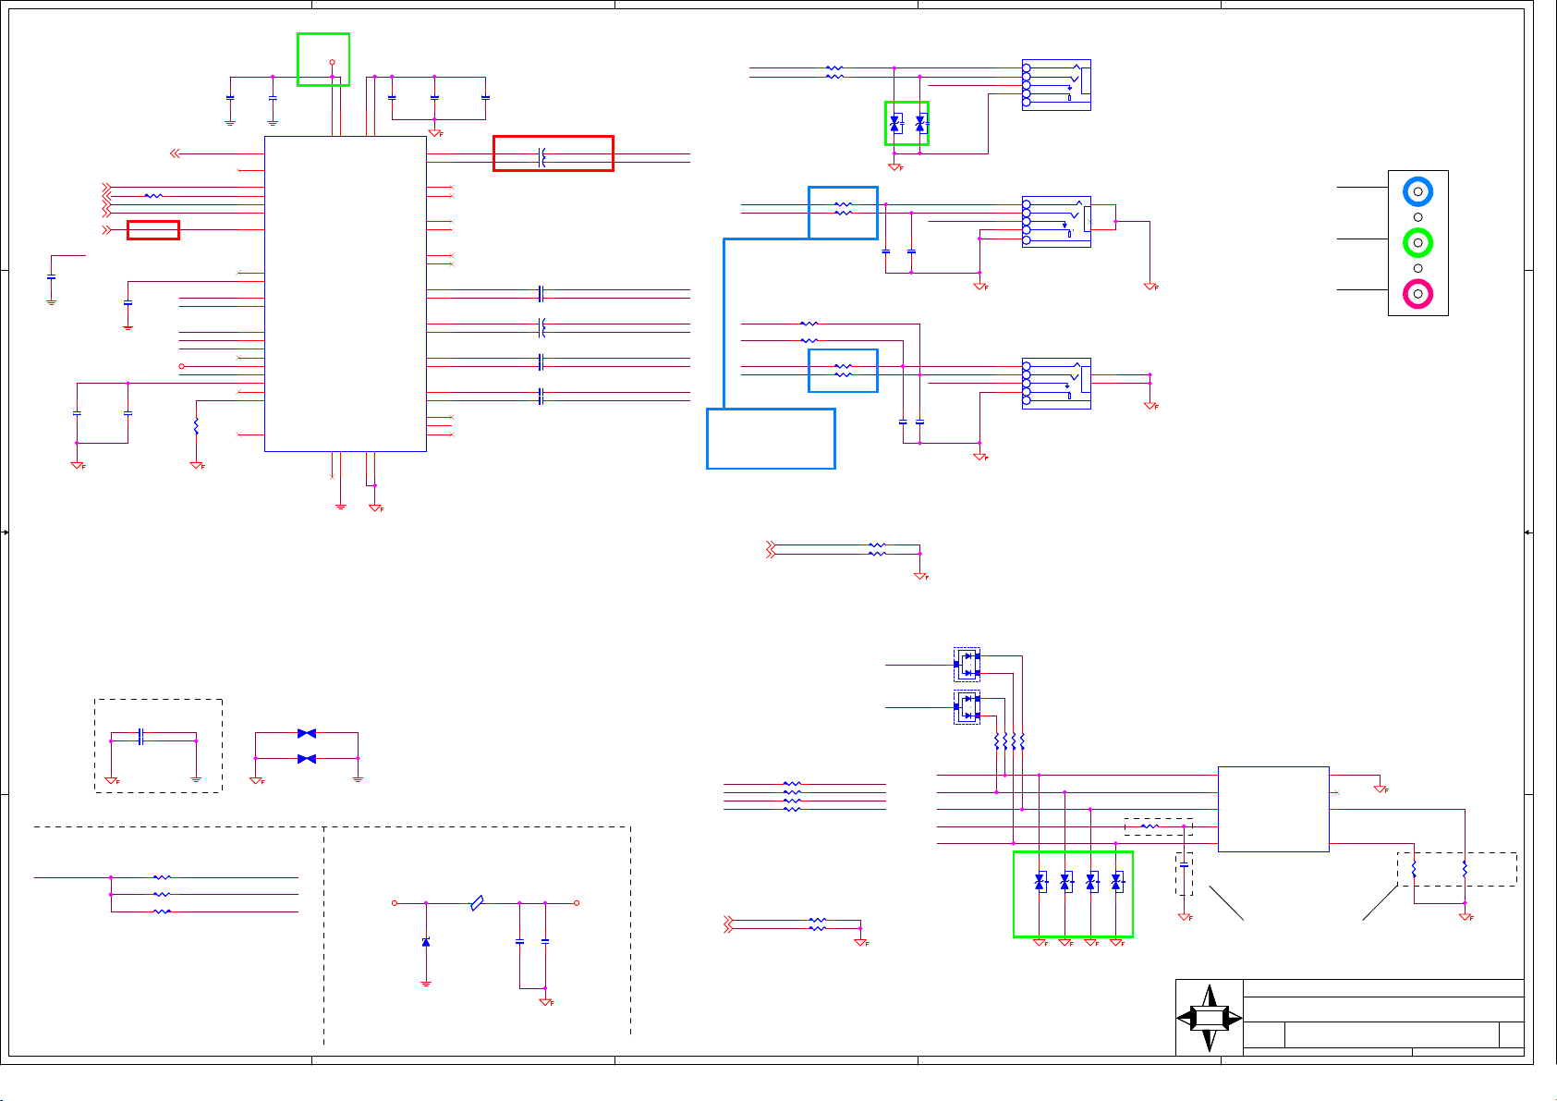The image size is (1557, 1101).
Task: Select the test point circle above the large IC
Action: [x=332, y=62]
